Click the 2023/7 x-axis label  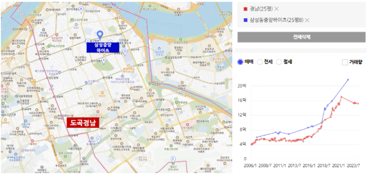click(x=354, y=165)
